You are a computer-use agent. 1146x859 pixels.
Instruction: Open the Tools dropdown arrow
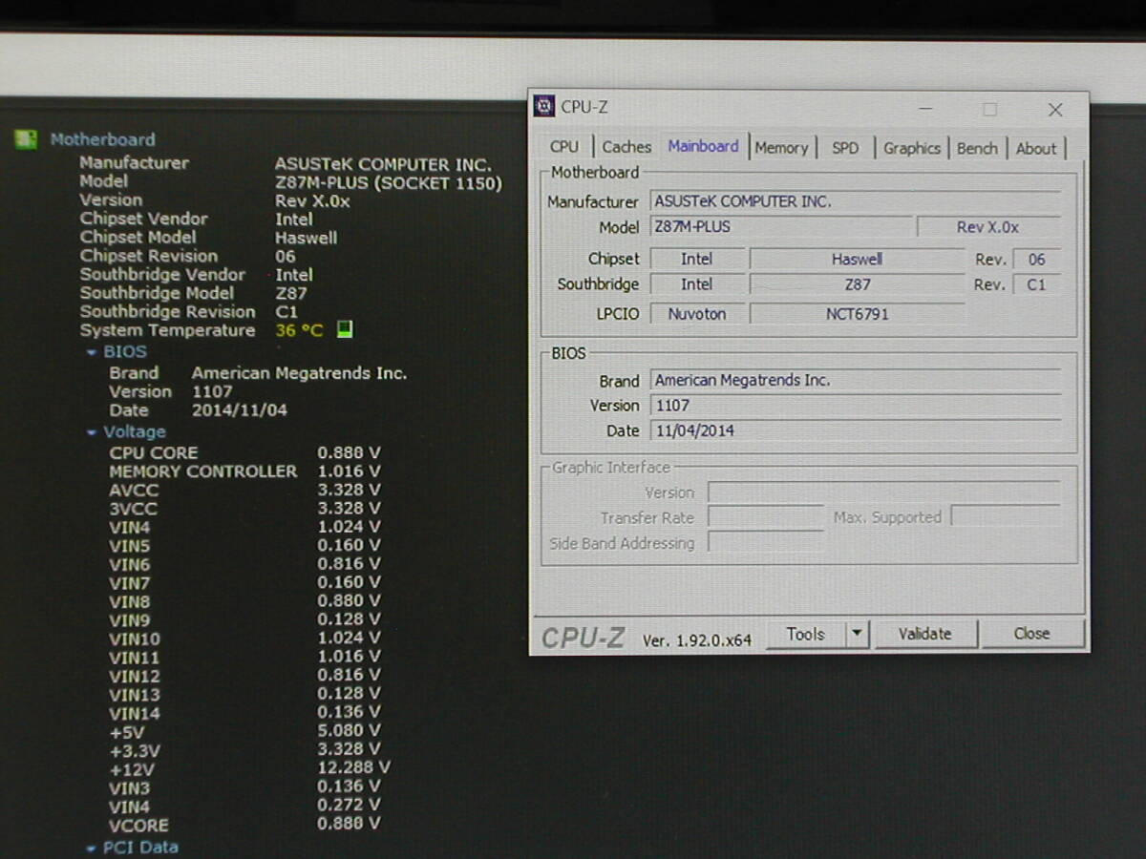[857, 634]
